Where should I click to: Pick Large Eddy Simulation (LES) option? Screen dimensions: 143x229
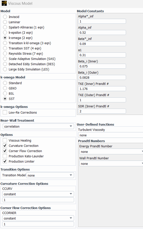click(x=5, y=69)
